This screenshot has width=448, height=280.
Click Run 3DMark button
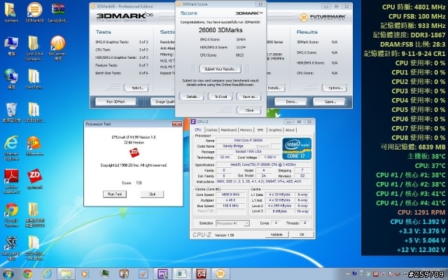click(x=115, y=101)
